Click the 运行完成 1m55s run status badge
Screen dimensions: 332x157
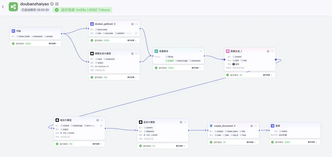(82, 10)
